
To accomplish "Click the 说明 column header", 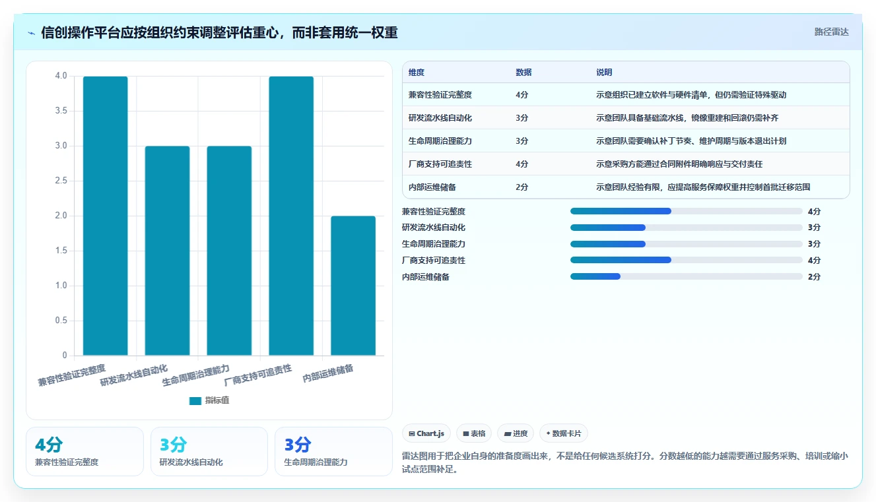I will pyautogui.click(x=604, y=72).
